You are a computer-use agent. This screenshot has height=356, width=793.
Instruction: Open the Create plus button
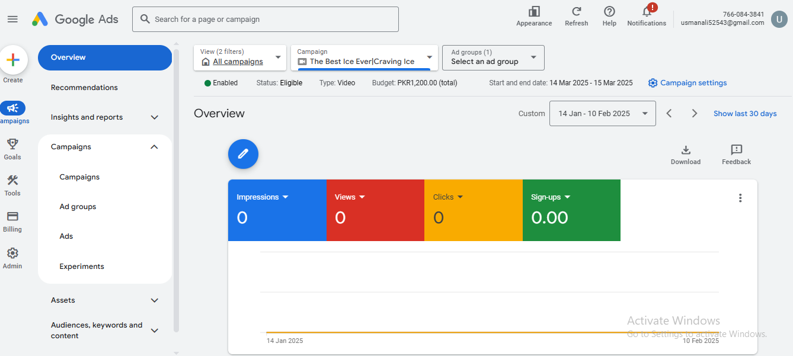12,59
